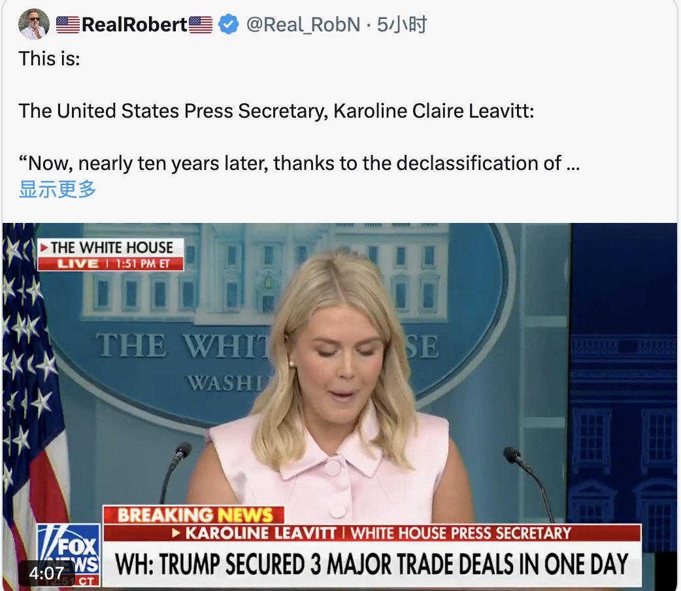
Task: Play the Karoline Leavitt briefing video
Action: pos(340,407)
